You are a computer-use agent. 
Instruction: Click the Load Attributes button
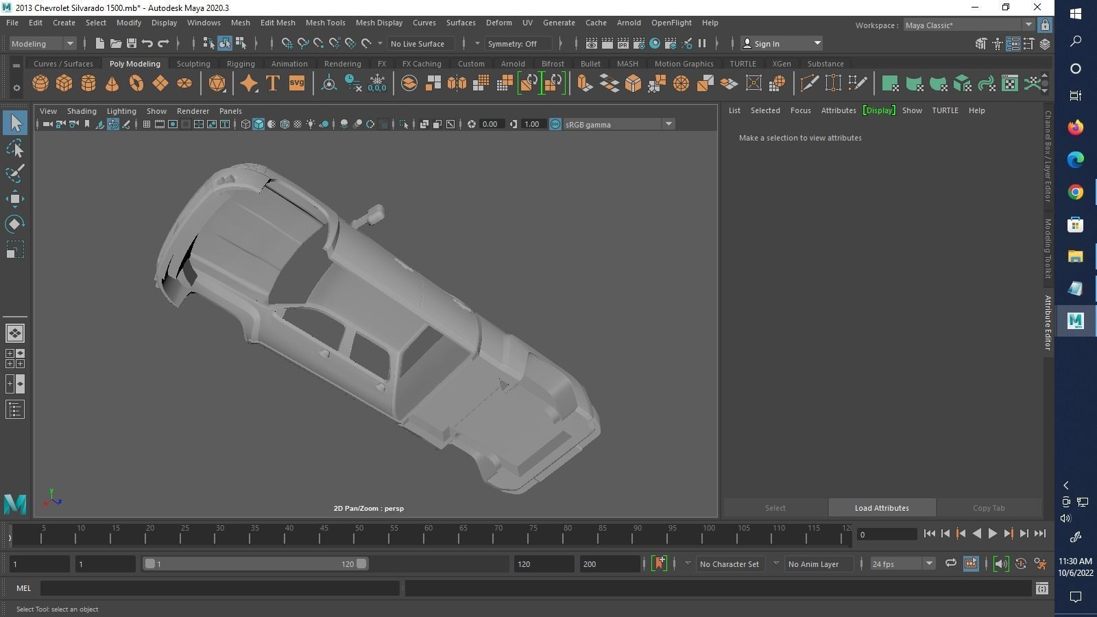pos(882,508)
